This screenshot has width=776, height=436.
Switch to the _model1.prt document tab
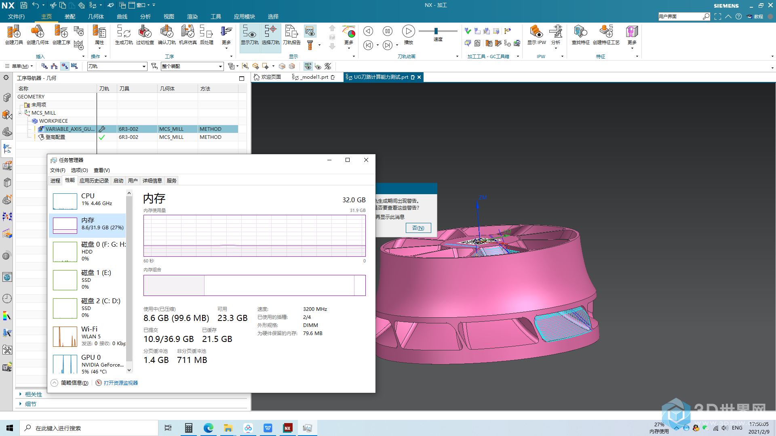point(313,77)
